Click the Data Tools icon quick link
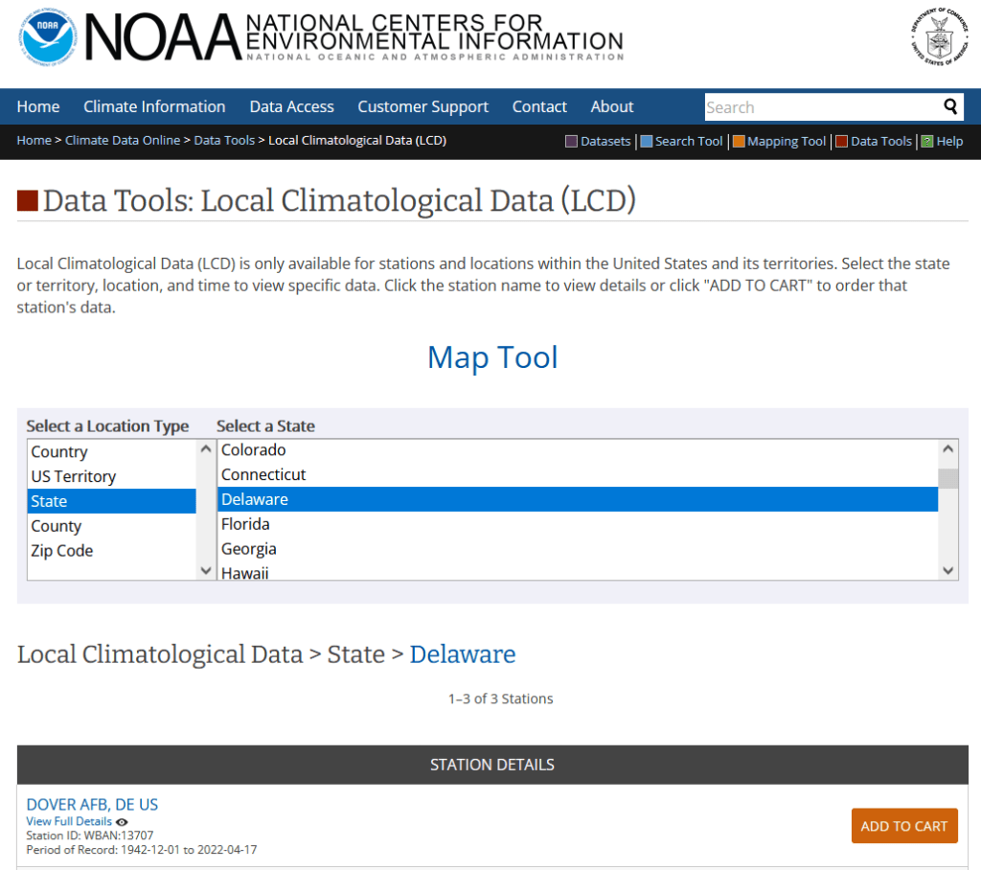Image resolution: width=981 pixels, height=870 pixels. (840, 141)
